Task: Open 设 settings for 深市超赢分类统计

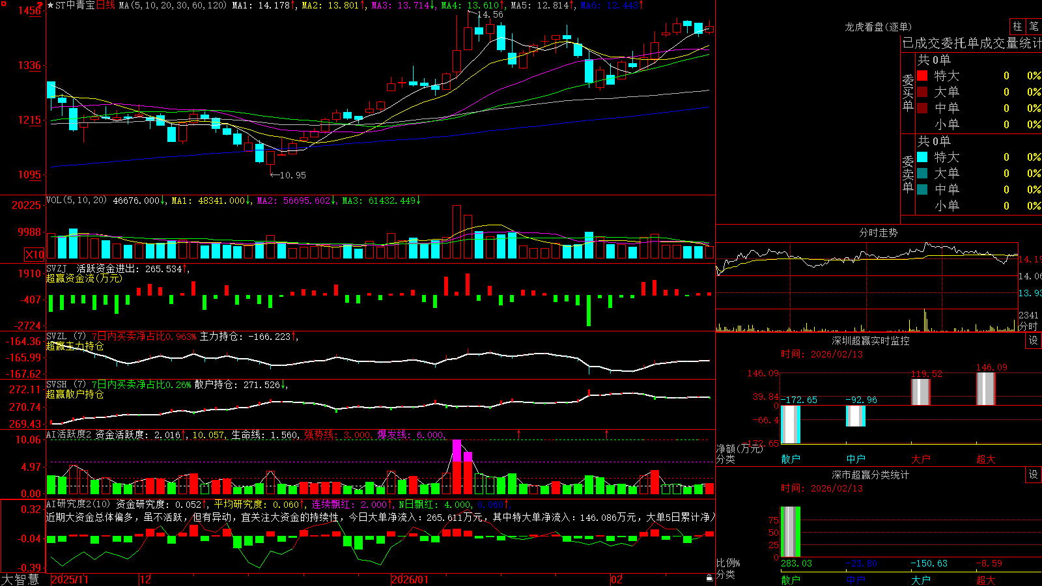Action: (x=1034, y=475)
